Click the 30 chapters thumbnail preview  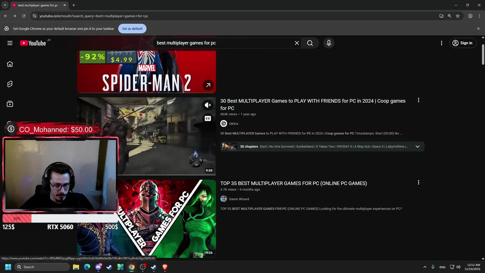click(x=229, y=146)
